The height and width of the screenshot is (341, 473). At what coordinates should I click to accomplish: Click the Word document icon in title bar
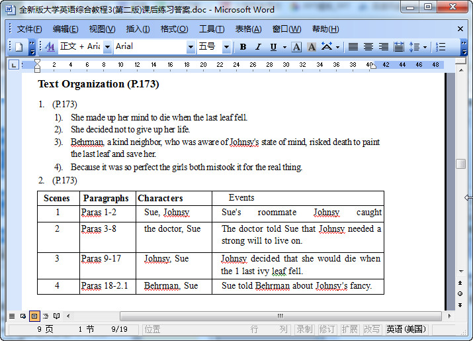tap(11, 10)
